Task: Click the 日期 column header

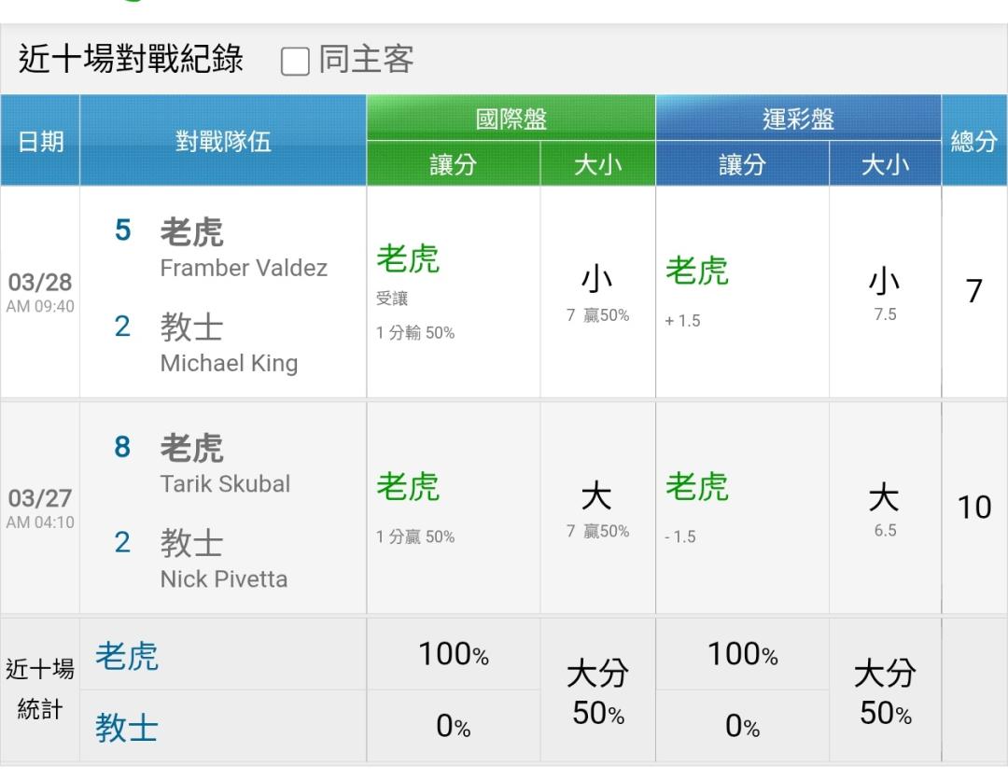Action: click(x=40, y=141)
